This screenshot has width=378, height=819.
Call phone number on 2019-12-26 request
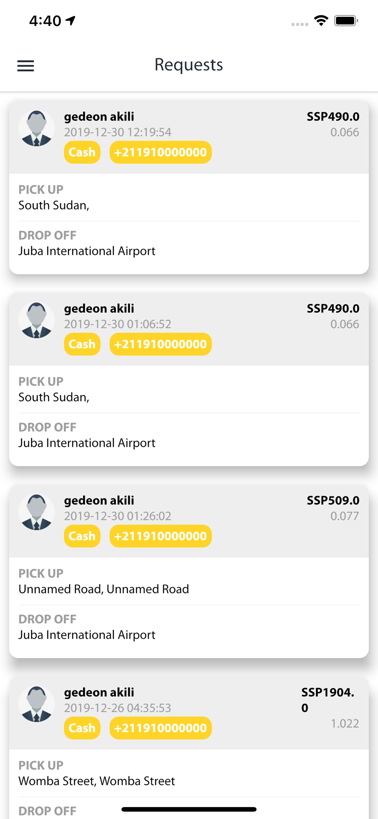(x=161, y=728)
